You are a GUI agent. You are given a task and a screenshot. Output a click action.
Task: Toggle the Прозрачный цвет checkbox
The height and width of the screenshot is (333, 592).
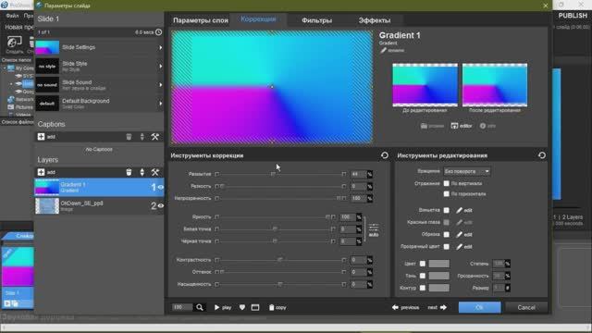click(x=446, y=247)
